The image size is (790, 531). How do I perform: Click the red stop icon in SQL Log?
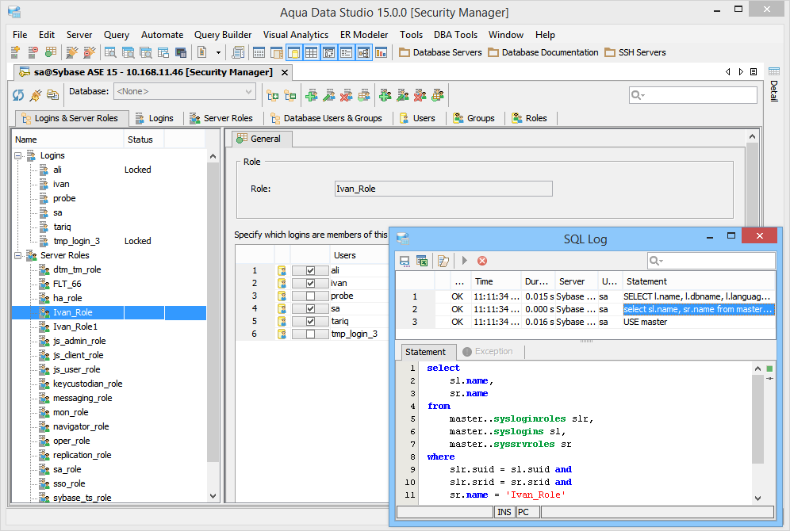pos(481,261)
